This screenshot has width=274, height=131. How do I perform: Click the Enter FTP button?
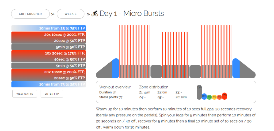pos(52,94)
